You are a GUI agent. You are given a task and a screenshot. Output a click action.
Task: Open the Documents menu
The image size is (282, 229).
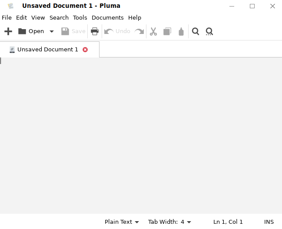coord(107,17)
